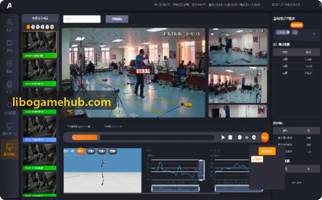Select the orange view pill above the skeleton view
This screenshot has height=200, width=322.
(x=80, y=151)
